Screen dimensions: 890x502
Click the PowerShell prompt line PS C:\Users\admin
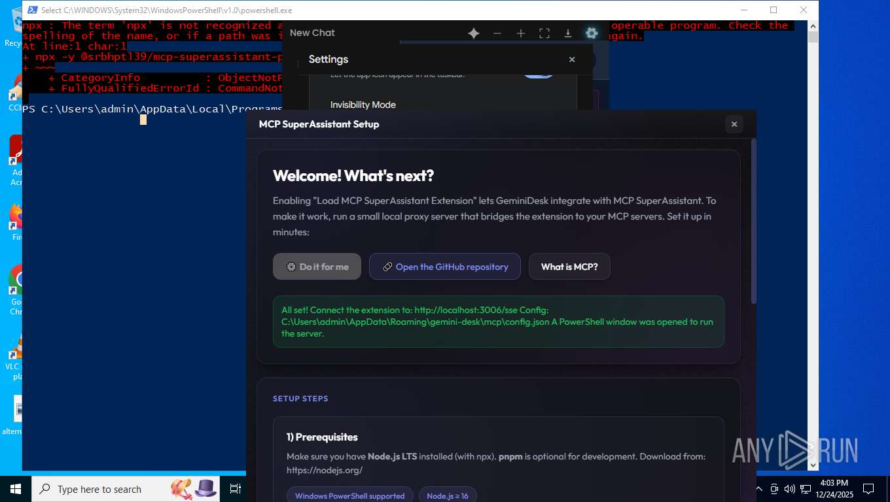[152, 109]
